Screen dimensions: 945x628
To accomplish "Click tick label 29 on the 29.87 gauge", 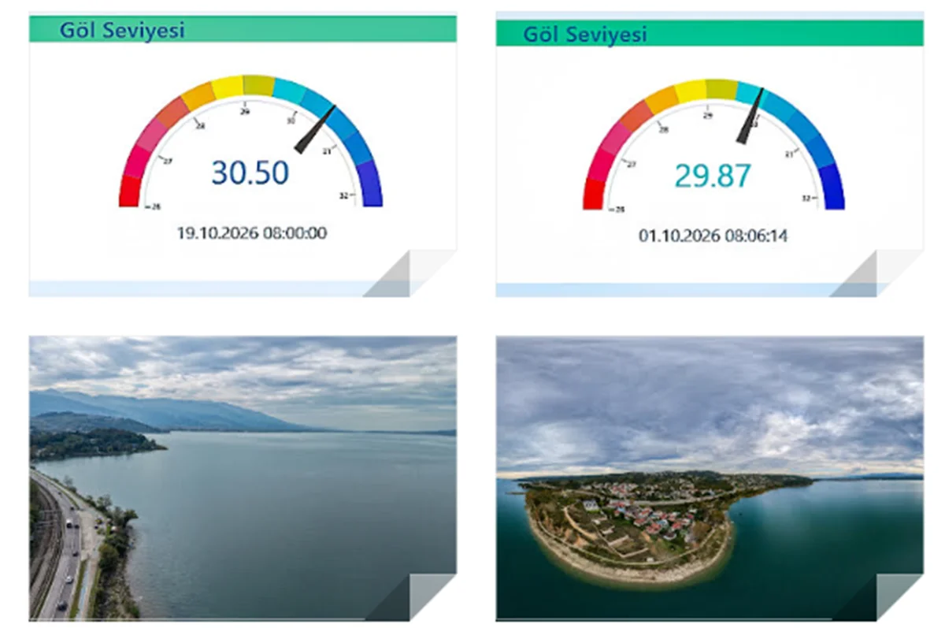I will (x=707, y=115).
